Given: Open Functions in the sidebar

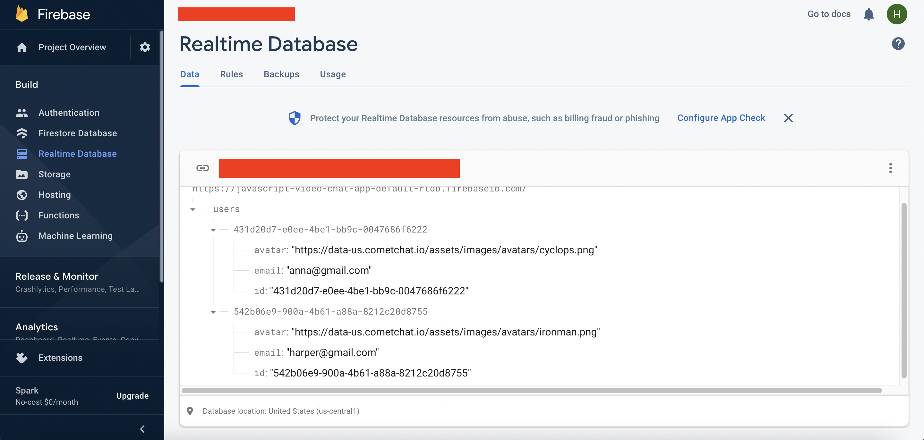Looking at the screenshot, I should [x=59, y=215].
